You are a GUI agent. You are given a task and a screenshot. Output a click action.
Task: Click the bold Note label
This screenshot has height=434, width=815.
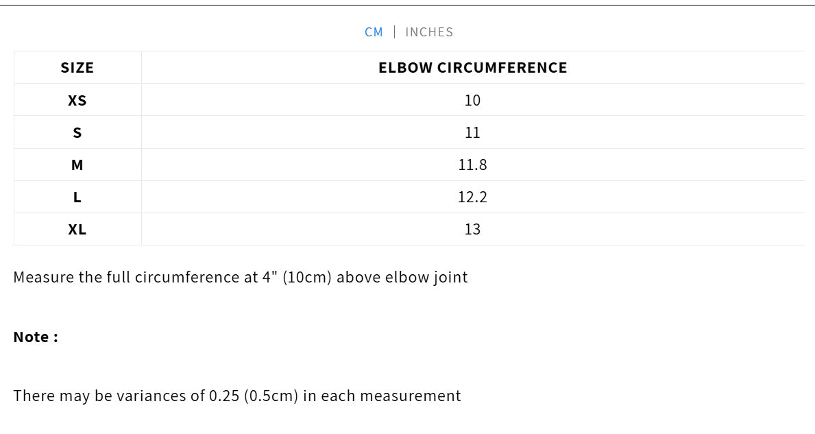tap(36, 337)
